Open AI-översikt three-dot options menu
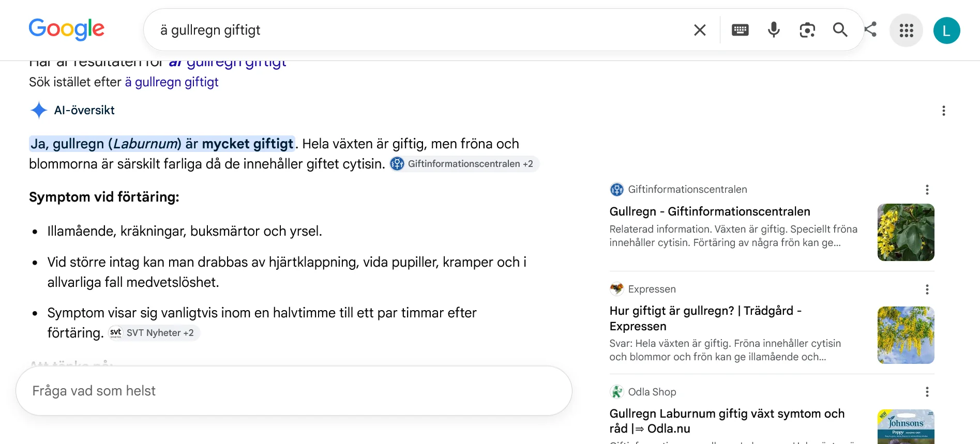The height and width of the screenshot is (444, 980). click(x=944, y=111)
